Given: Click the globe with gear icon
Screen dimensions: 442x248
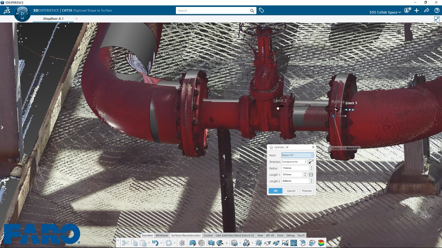Looking at the screenshot, I should (x=234, y=242).
